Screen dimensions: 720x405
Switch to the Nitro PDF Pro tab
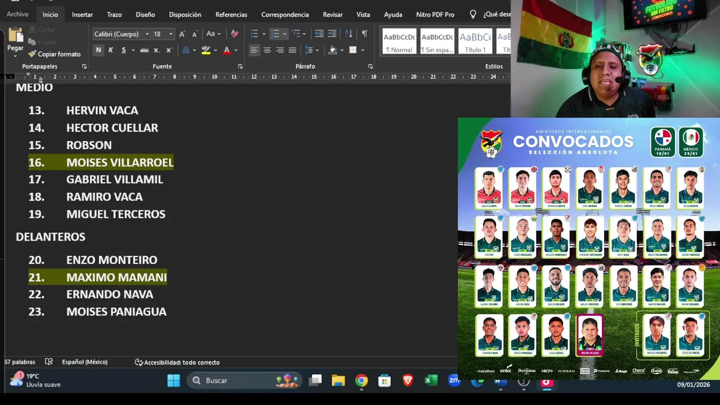click(x=435, y=15)
